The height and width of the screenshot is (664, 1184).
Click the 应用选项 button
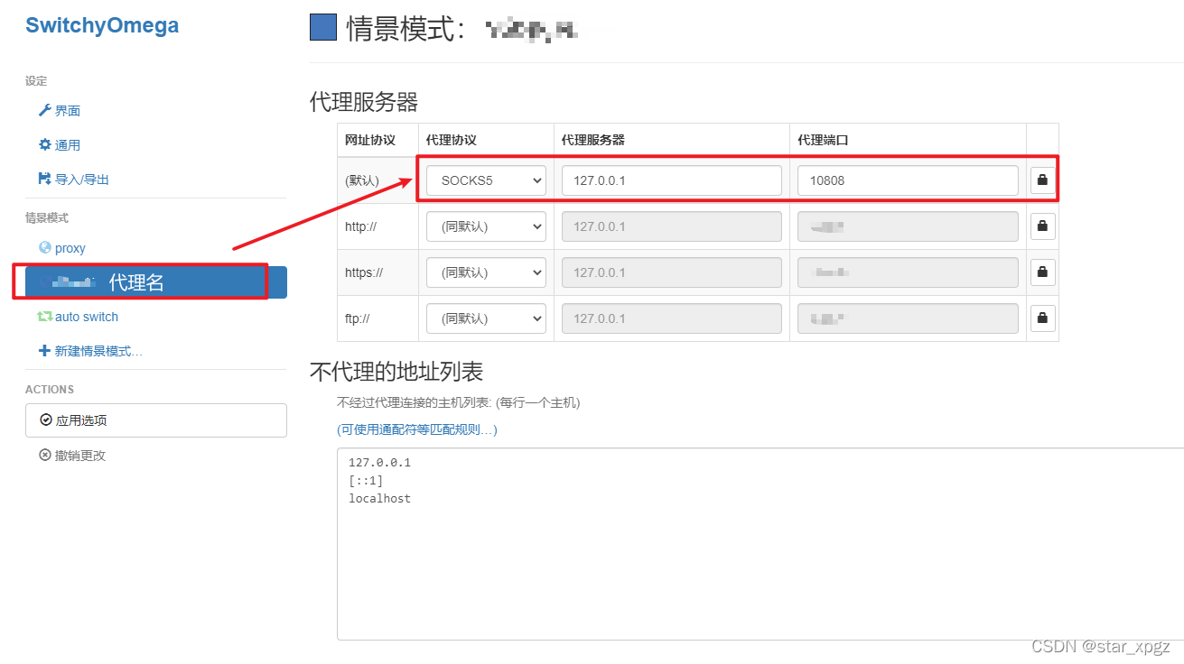click(x=156, y=420)
